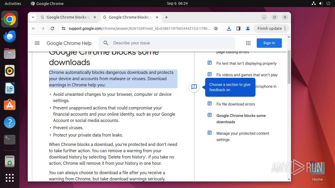Click the highlighted Chrome automatically blocks paragraph
Screen dimensions: 335x188
[x=113, y=79]
